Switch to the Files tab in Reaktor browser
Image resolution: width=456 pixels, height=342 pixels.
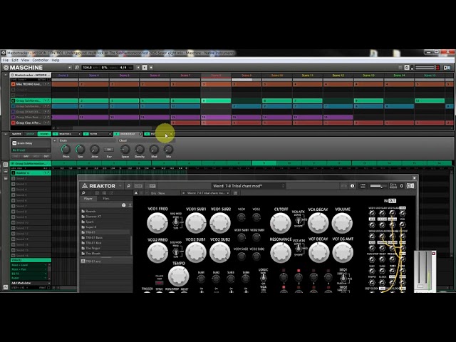point(106,199)
